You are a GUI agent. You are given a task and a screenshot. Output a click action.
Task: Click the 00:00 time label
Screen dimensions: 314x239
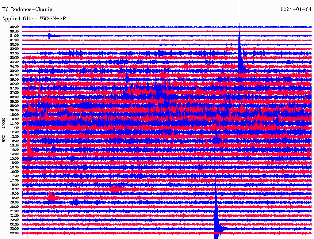14,27
